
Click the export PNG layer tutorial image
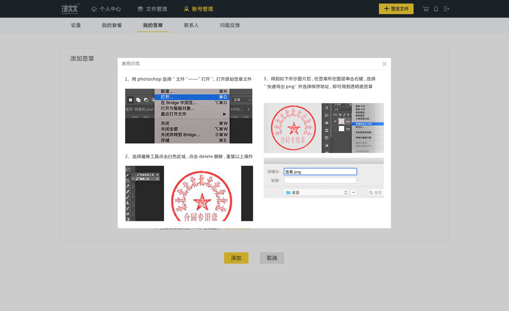point(324,128)
